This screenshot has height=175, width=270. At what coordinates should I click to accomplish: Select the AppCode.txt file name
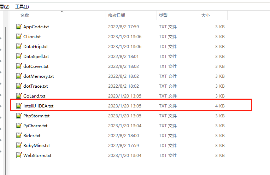[36, 27]
